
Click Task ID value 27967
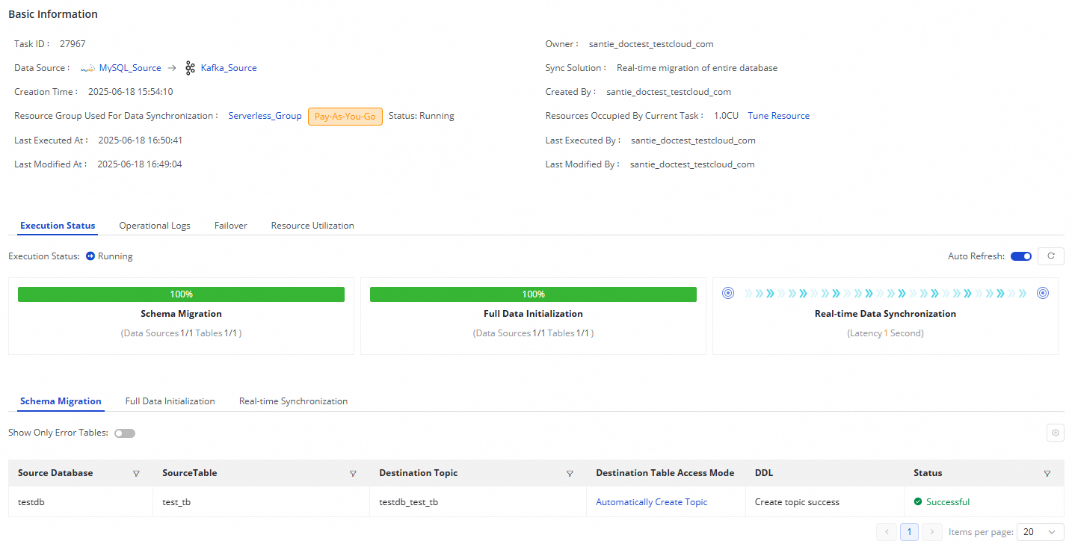click(73, 44)
